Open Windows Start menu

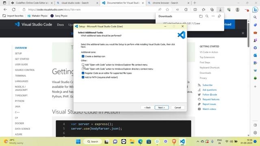click(x=78, y=142)
